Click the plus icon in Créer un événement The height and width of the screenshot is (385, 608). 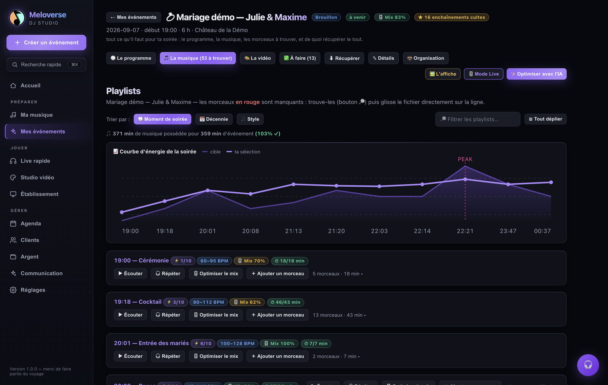(17, 43)
